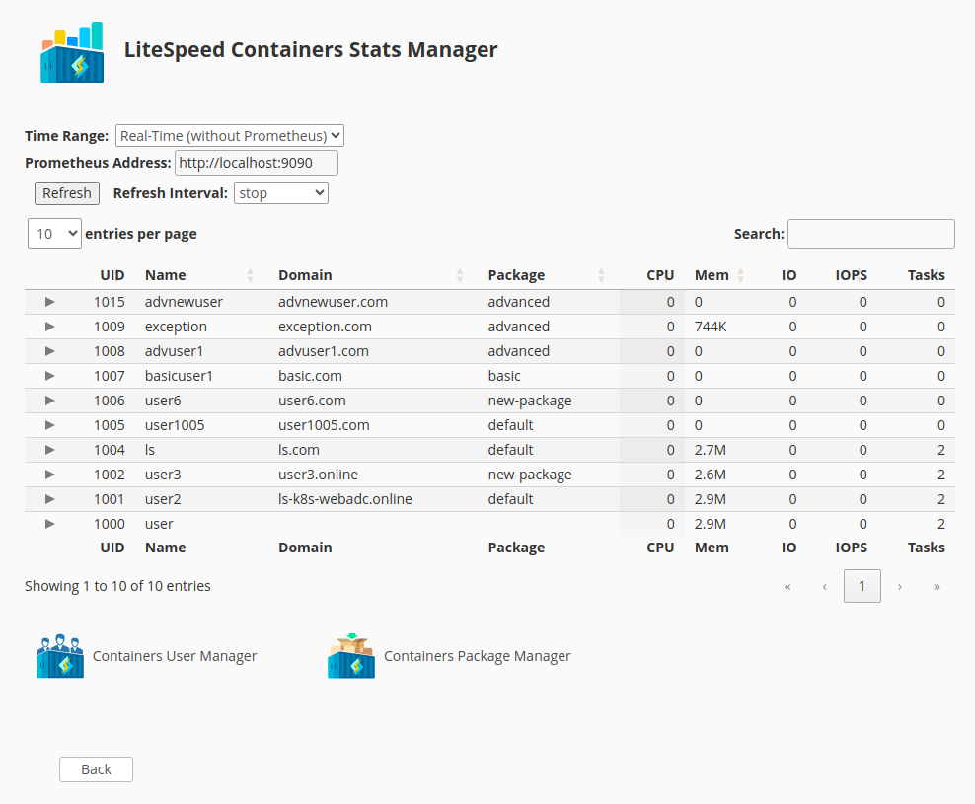Sort table by Package column arrows
This screenshot has width=975, height=804.
[602, 275]
